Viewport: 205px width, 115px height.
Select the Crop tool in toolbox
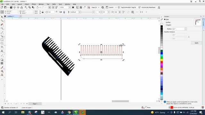tap(2, 25)
